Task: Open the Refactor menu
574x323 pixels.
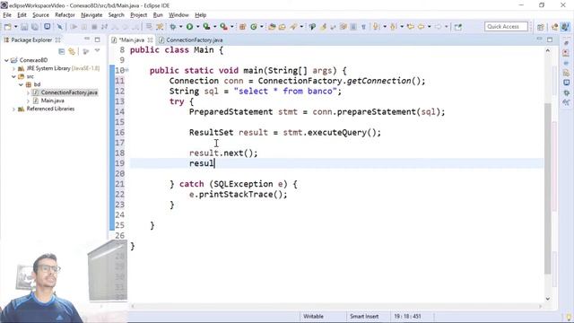Action: [x=65, y=15]
